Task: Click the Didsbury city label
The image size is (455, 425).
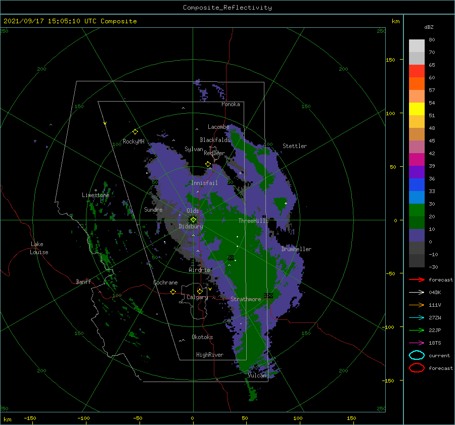Action: pyautogui.click(x=191, y=226)
